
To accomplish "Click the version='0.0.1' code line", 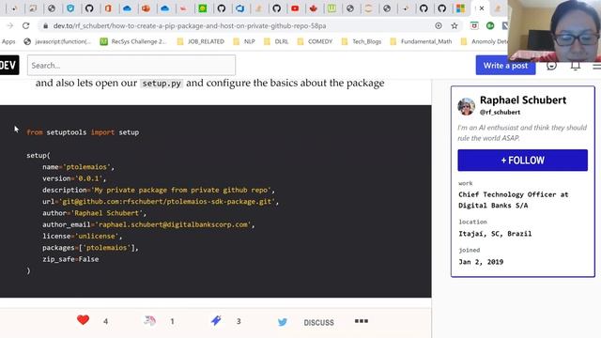I will point(74,178).
